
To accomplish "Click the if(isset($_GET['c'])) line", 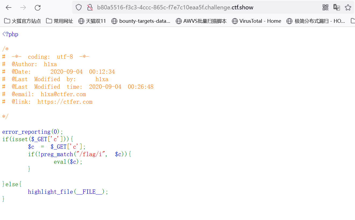I will click(x=38, y=139).
